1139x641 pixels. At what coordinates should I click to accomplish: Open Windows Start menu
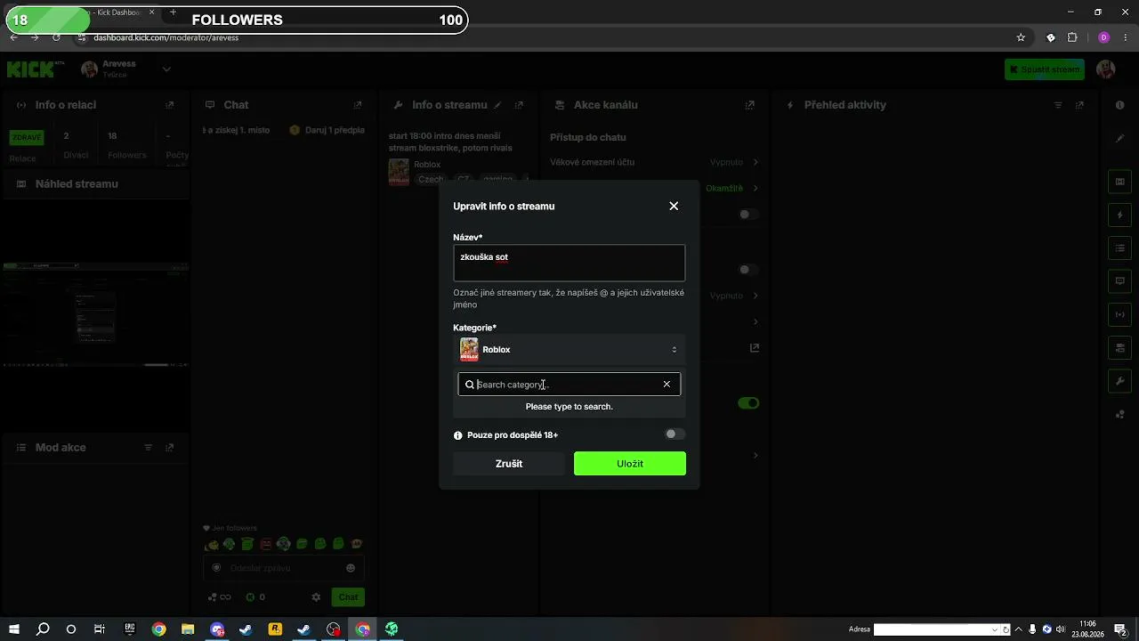[14, 629]
